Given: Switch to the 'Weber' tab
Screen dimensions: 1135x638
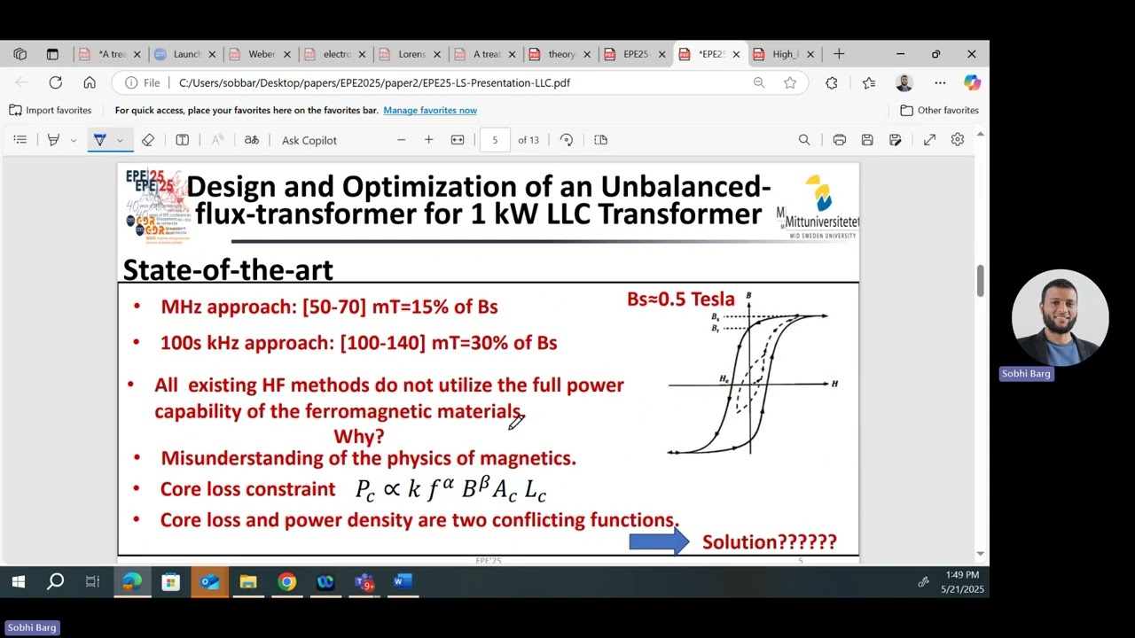Looking at the screenshot, I should pos(261,54).
